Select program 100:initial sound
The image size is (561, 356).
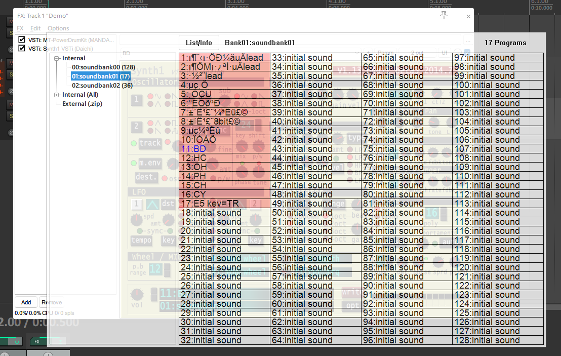[x=498, y=85]
